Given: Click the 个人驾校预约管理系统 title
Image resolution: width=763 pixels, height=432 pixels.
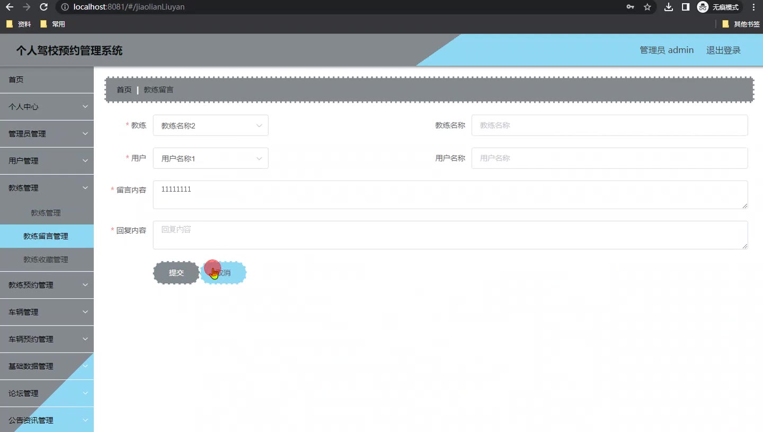Looking at the screenshot, I should [69, 50].
